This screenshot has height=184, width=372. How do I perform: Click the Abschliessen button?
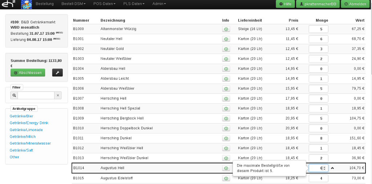click(x=28, y=73)
